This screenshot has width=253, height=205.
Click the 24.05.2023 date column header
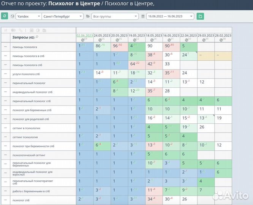[x=102, y=35]
